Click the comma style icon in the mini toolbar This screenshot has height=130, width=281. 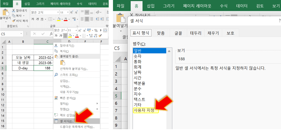coord(101,30)
